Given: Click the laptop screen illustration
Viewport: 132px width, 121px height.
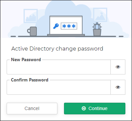Looking at the screenshot, I should tap(66, 25).
